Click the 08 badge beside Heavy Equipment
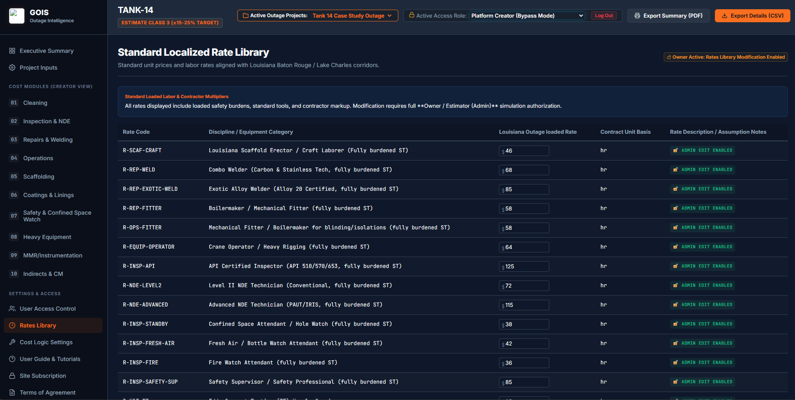 pos(14,237)
